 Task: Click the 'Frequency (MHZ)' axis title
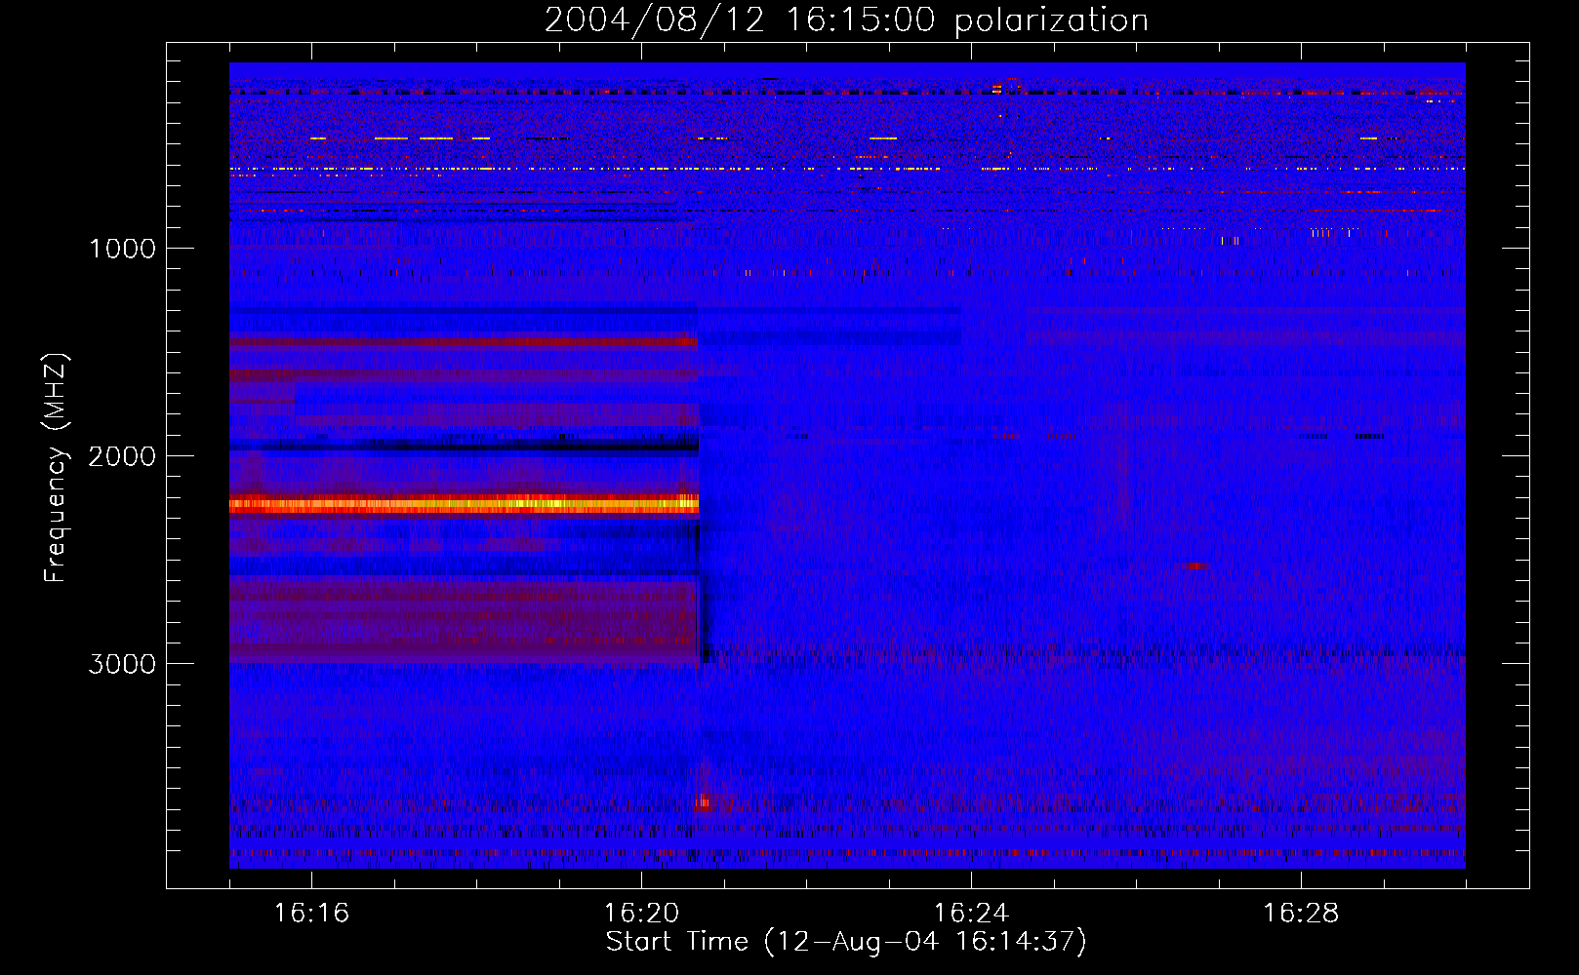(x=56, y=468)
